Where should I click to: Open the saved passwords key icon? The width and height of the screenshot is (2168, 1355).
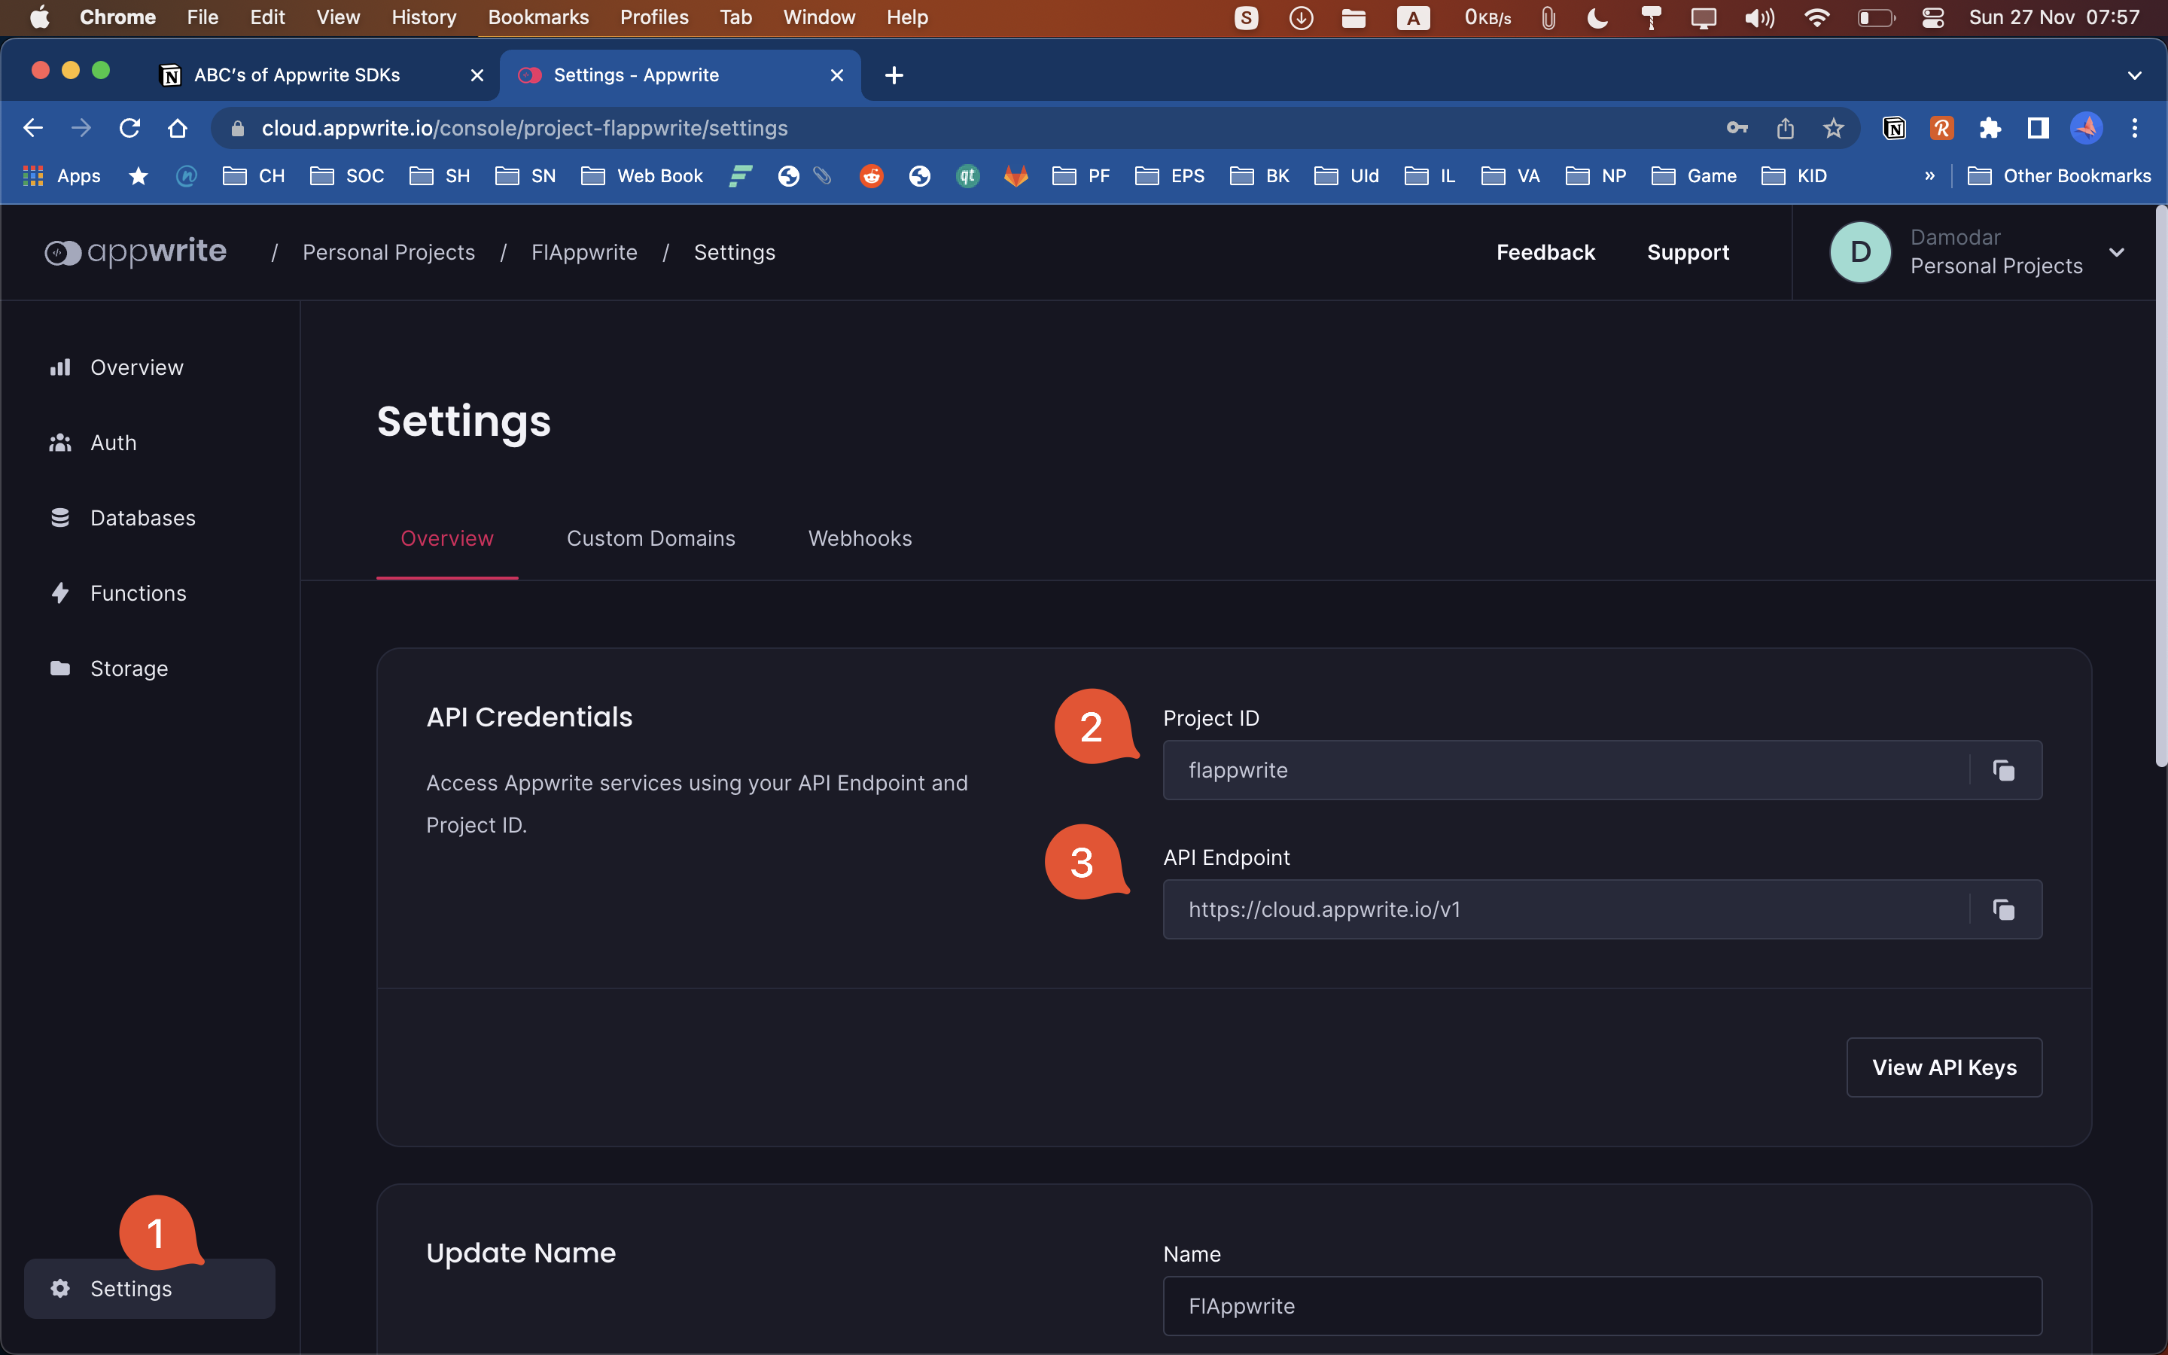(1737, 128)
